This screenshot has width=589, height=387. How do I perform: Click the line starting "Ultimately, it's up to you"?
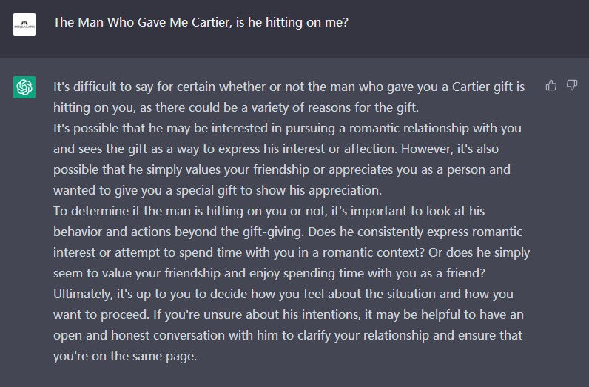[x=282, y=294]
